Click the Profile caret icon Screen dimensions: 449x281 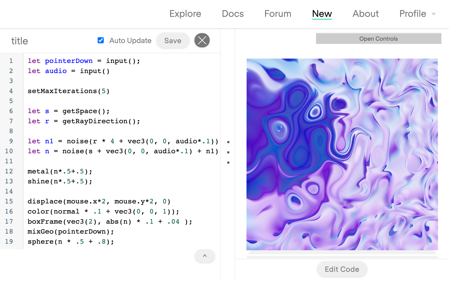tap(434, 14)
